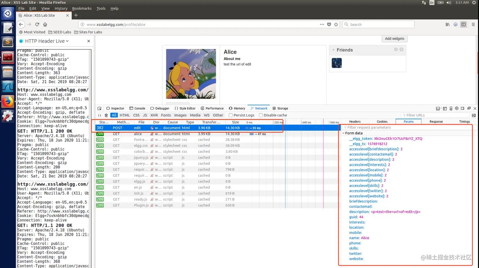Click Alice's profile picture
This screenshot has height=268, width=479.
191,74
